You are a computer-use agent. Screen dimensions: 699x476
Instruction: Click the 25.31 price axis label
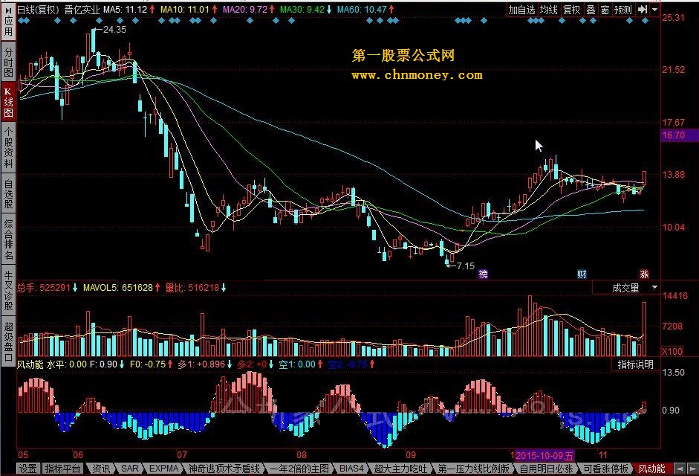pyautogui.click(x=673, y=17)
